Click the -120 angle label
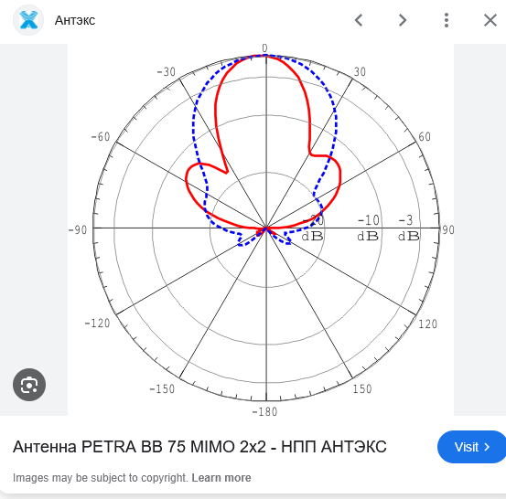506x499 pixels. [97, 323]
